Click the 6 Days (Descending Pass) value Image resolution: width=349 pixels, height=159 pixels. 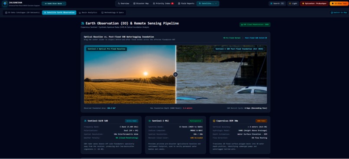[256, 108]
